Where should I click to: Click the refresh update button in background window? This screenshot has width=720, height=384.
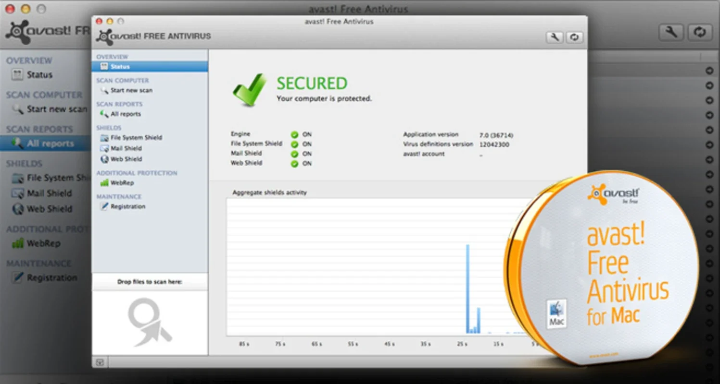point(700,32)
